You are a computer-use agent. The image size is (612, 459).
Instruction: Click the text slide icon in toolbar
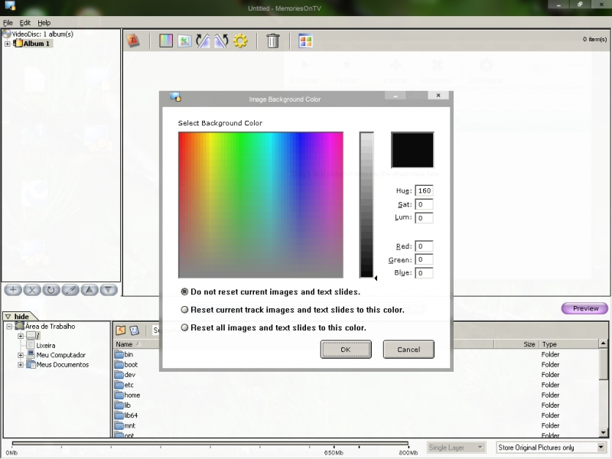pos(133,41)
